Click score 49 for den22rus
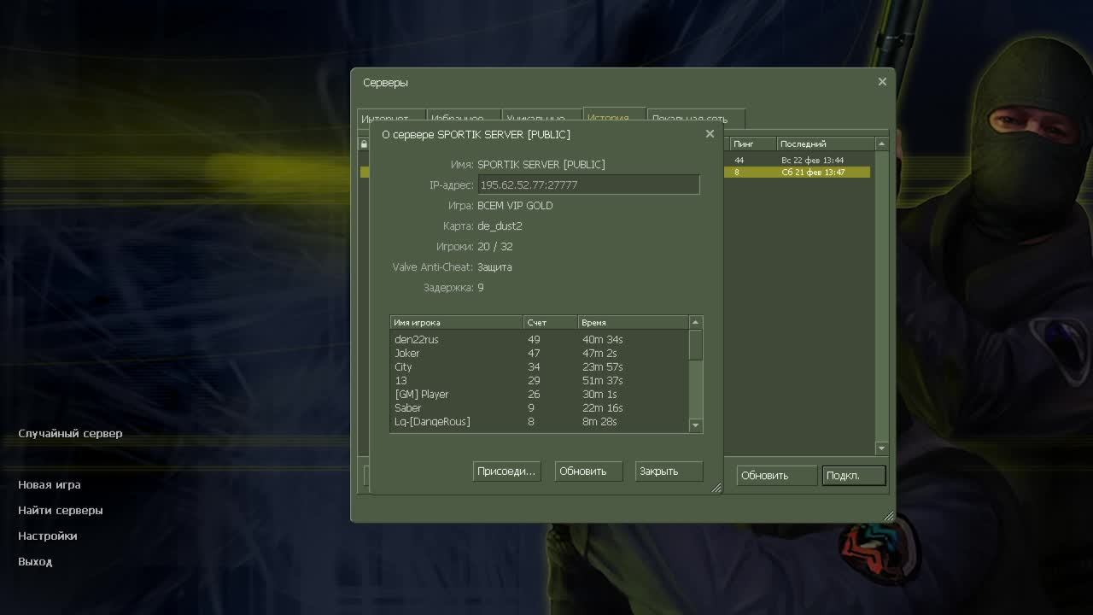 click(x=534, y=340)
